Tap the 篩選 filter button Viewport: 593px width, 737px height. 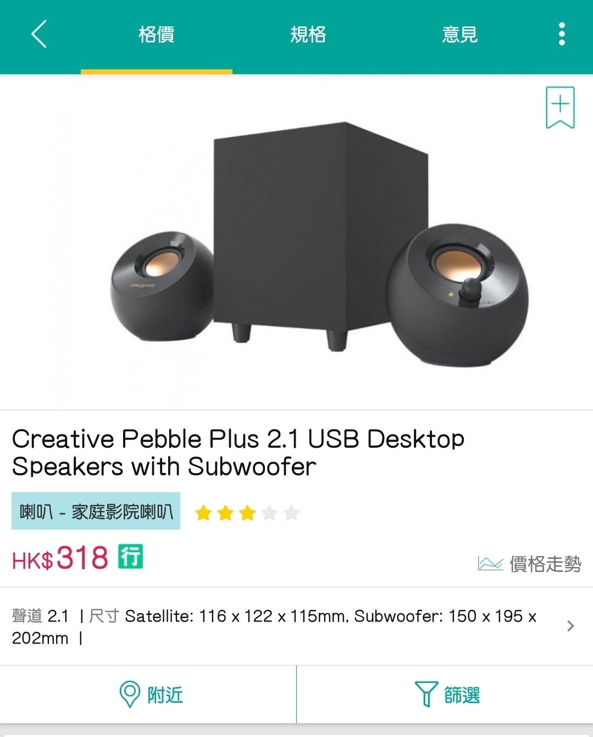pos(445,695)
